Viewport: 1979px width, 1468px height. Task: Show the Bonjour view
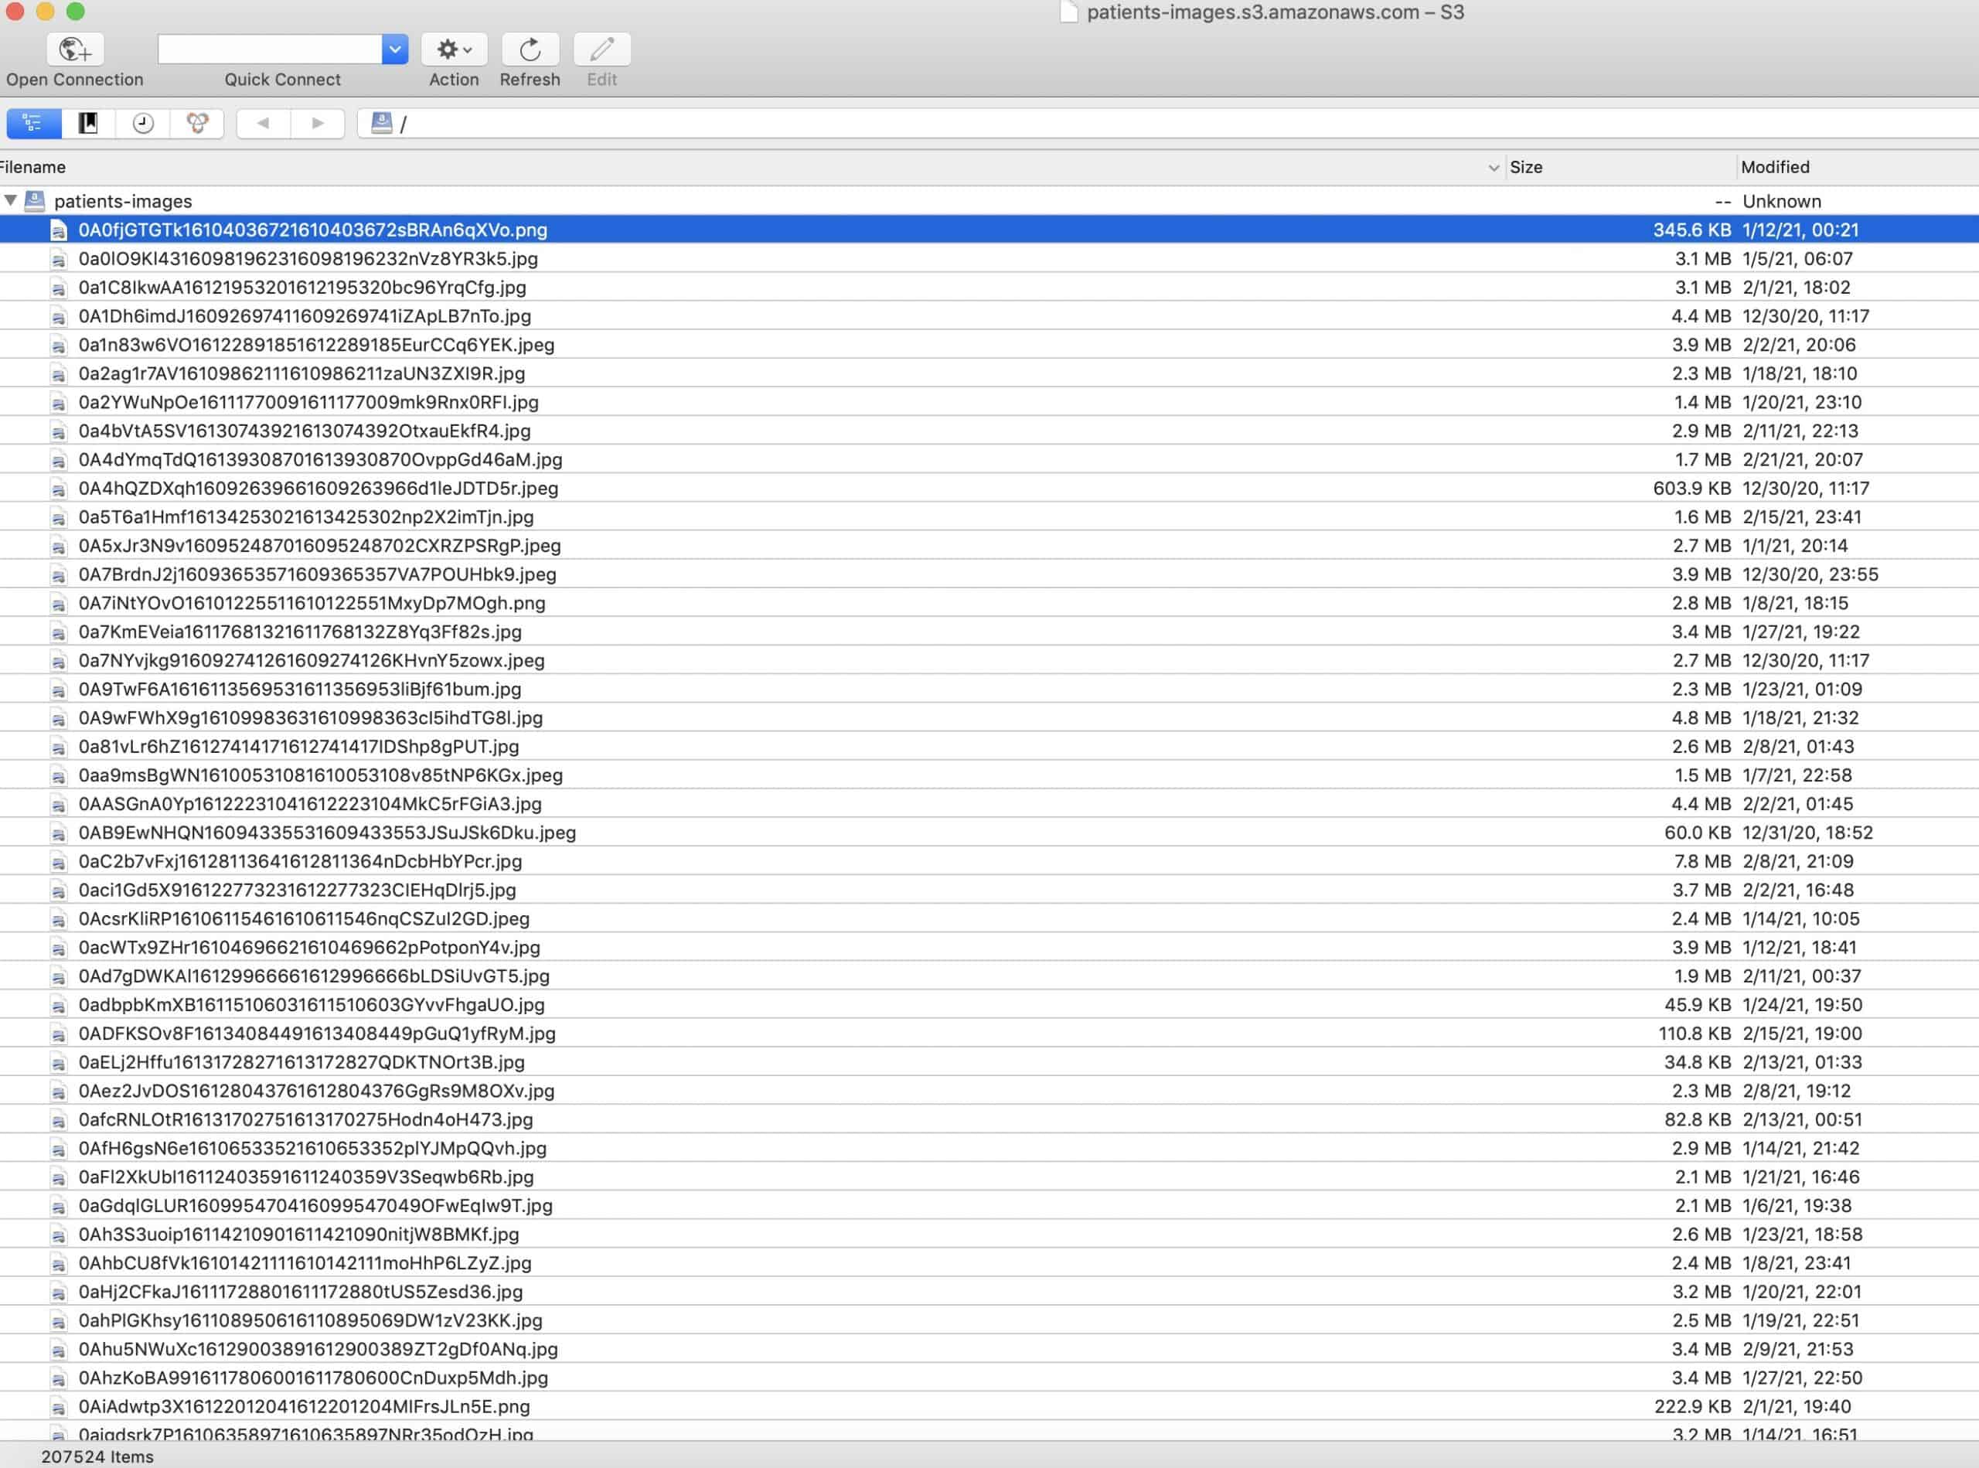click(x=197, y=124)
